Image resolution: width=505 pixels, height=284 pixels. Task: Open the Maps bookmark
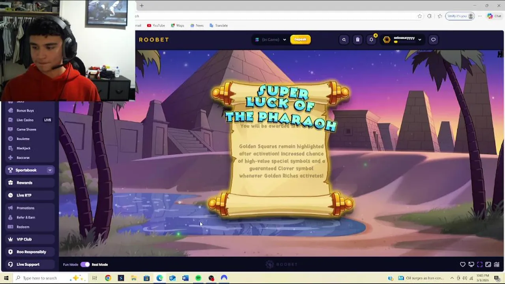(x=178, y=25)
